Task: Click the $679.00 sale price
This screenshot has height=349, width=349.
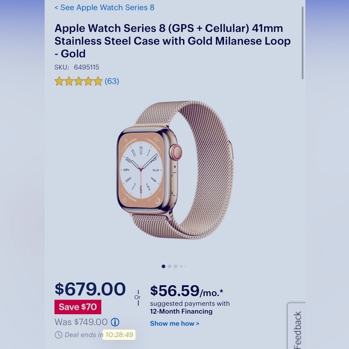Action: click(x=90, y=289)
